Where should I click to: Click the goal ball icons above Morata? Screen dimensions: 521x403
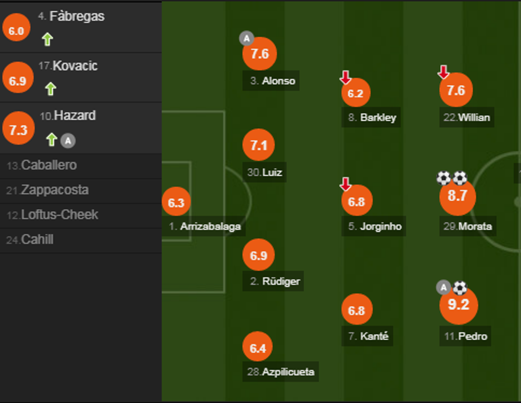click(452, 178)
